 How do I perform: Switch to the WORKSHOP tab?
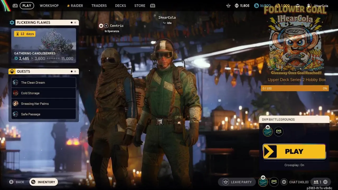(49, 6)
